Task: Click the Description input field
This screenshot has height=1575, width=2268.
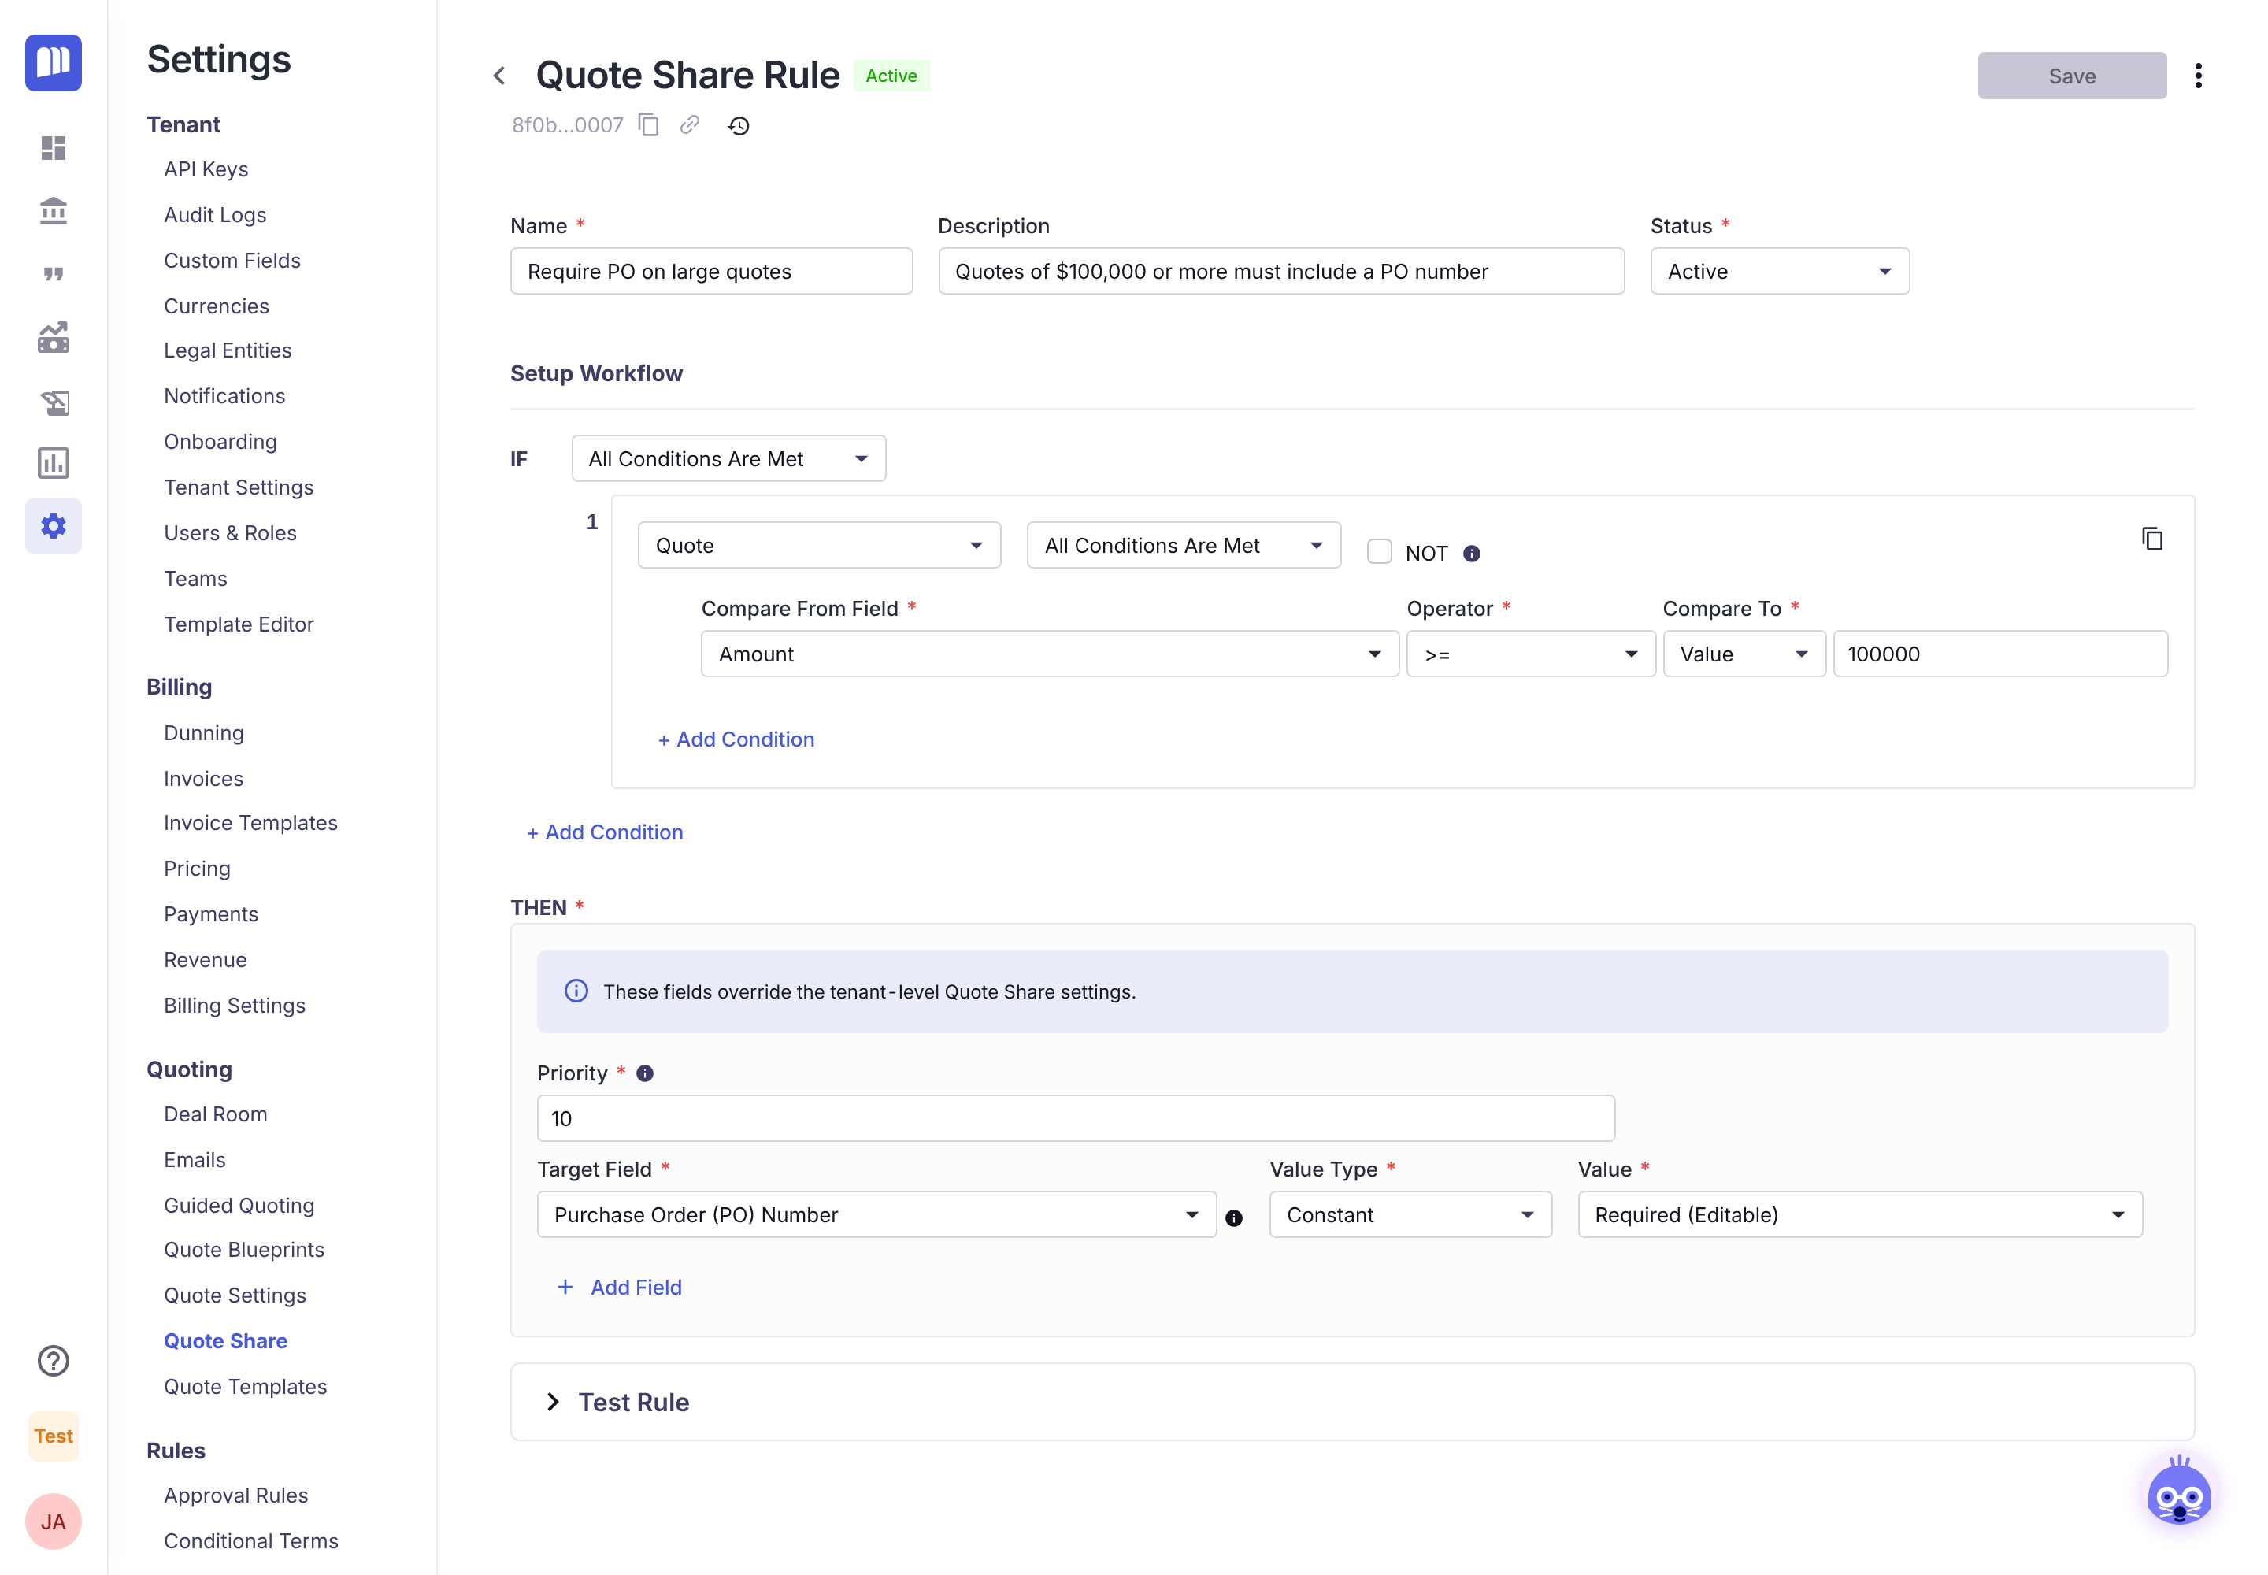Action: 1281,272
